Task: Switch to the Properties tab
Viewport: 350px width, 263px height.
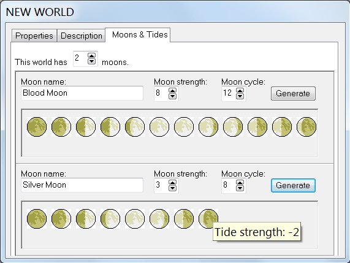Action: (34, 36)
